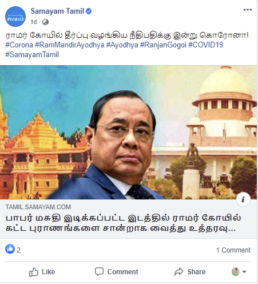Screen dimensions: 258x284
Task: Click the Samayam Tamil profile picture
Action: point(15,17)
